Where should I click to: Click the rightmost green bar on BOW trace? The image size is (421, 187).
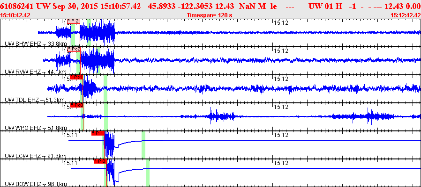point(147,173)
